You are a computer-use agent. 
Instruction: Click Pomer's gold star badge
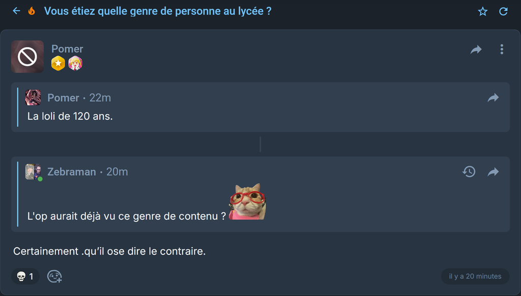[58, 63]
